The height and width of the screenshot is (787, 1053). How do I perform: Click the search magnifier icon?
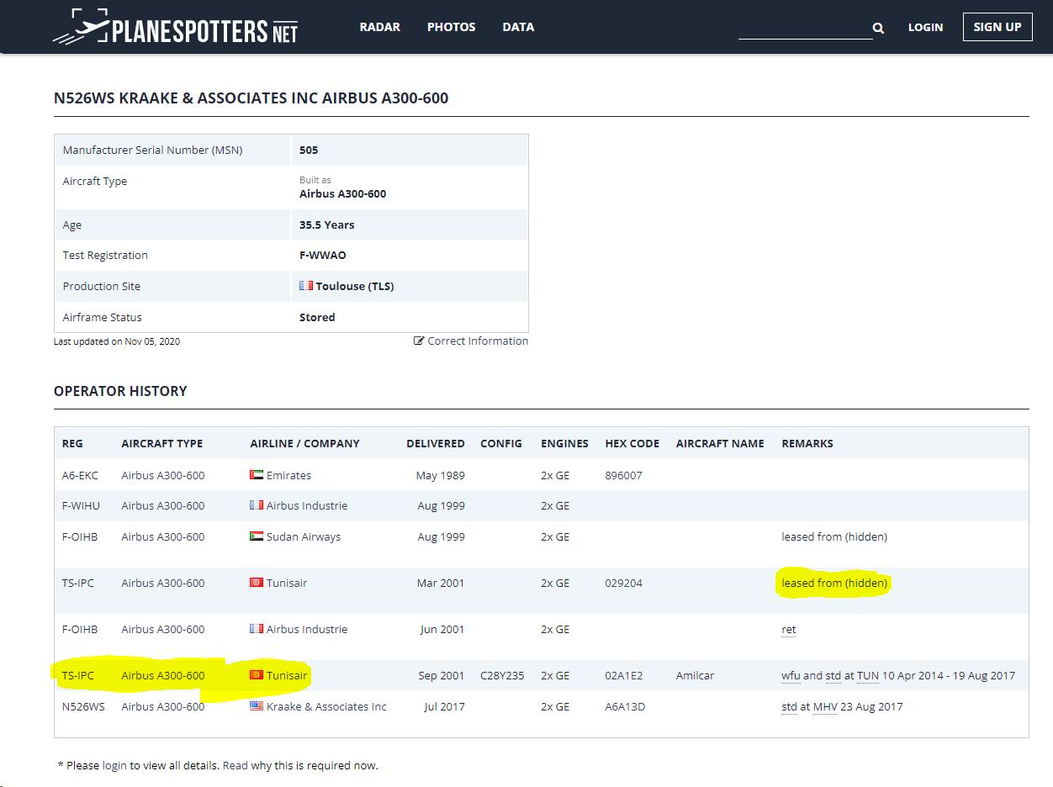[878, 29]
